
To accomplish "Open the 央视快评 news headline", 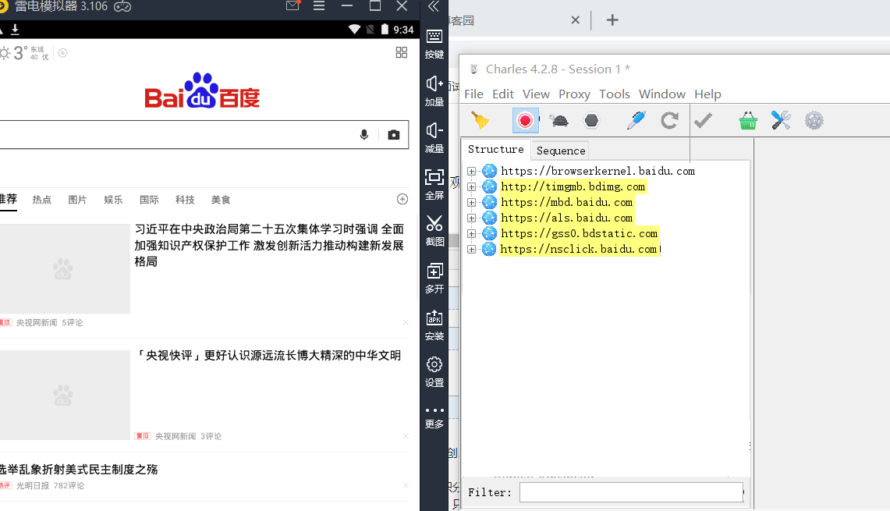I will coord(268,356).
